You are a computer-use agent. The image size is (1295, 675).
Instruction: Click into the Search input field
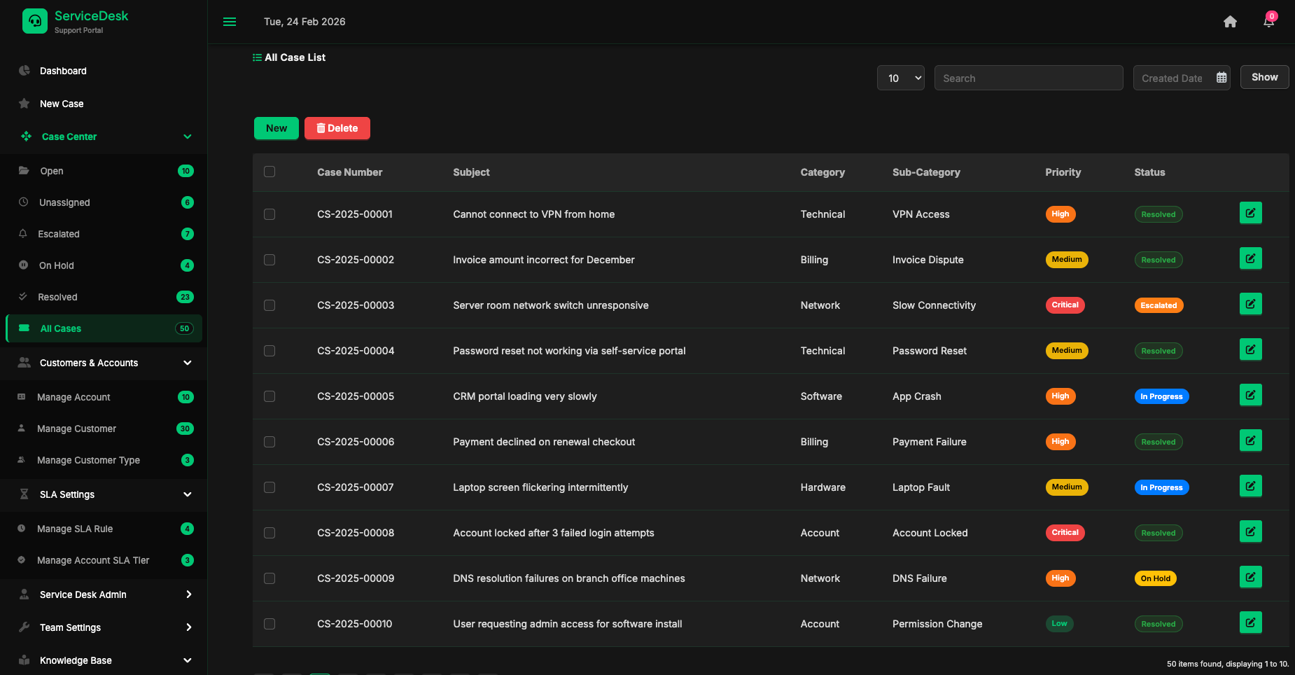[x=1028, y=78]
